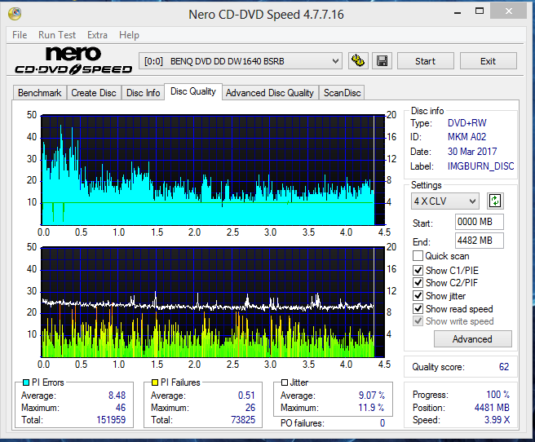Viewport: 535px width, 442px height.
Task: Switch to the Benchmark tab
Action: (40, 93)
